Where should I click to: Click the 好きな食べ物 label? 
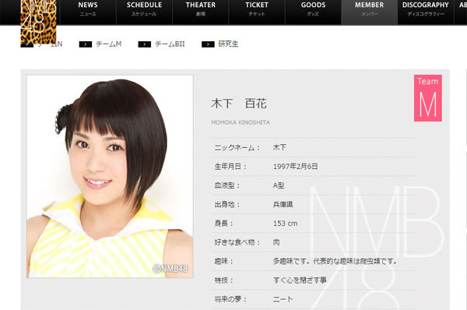237,242
